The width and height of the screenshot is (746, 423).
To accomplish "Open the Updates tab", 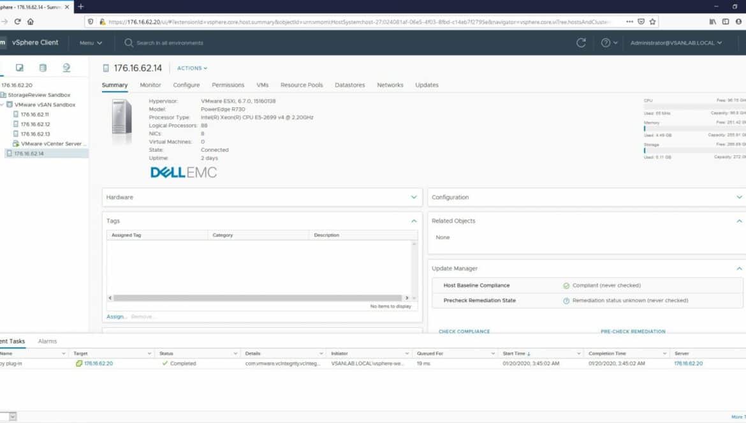I will (x=427, y=85).
